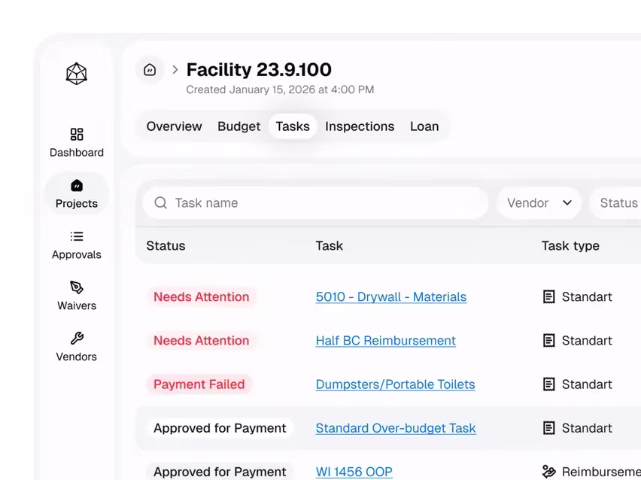Switch to the Budget tab
641x480 pixels.
click(238, 126)
